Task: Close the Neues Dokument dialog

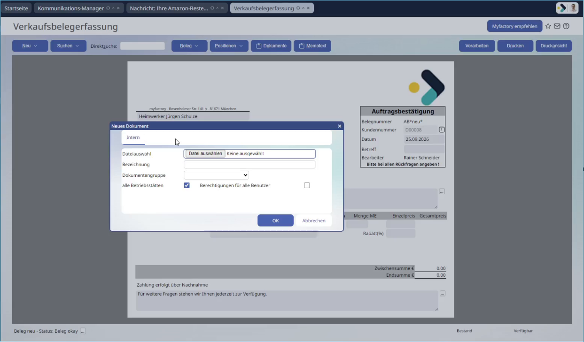Action: tap(340, 126)
